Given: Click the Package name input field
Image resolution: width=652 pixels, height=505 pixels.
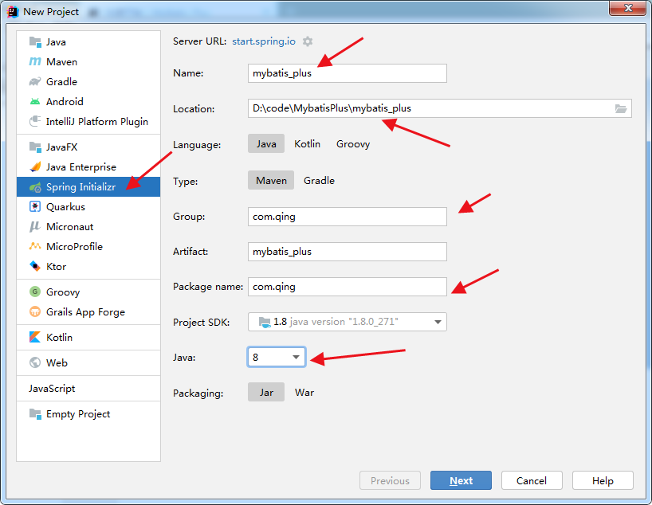Looking at the screenshot, I should 348,287.
